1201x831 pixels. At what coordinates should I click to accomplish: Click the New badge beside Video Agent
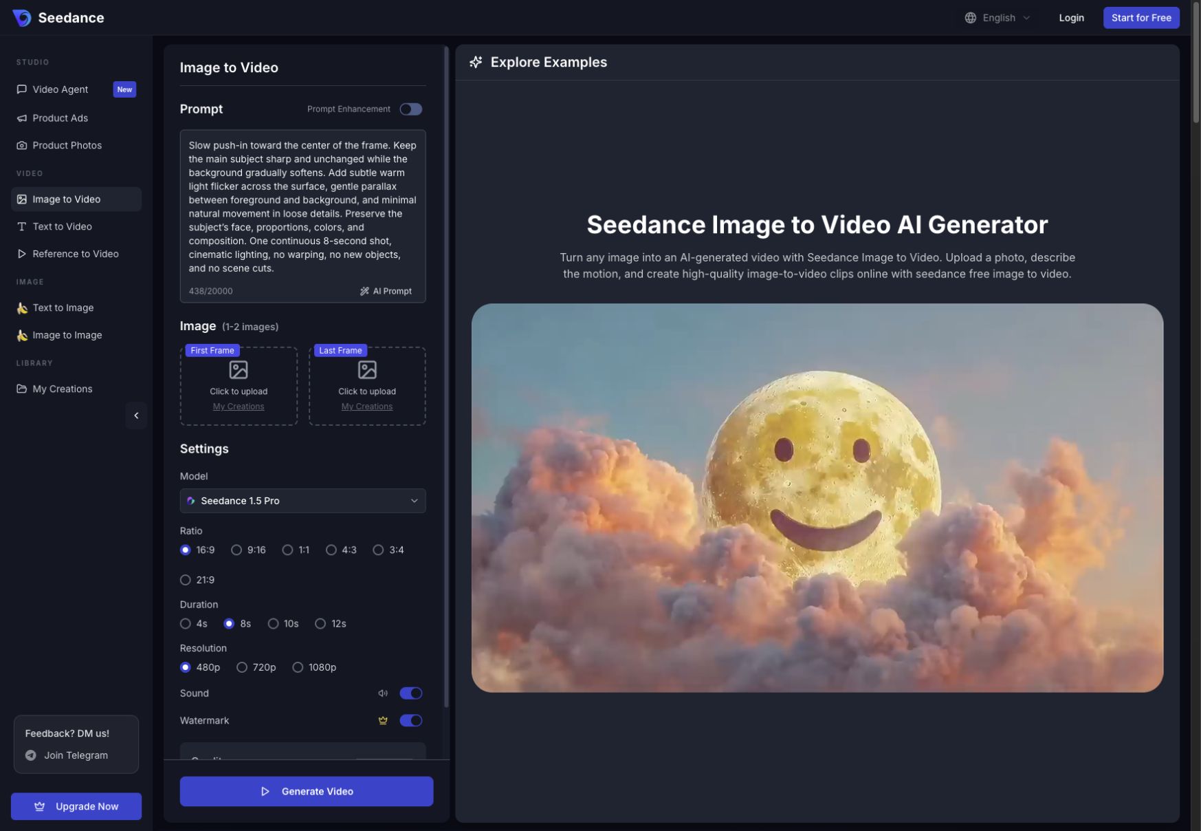[124, 89]
